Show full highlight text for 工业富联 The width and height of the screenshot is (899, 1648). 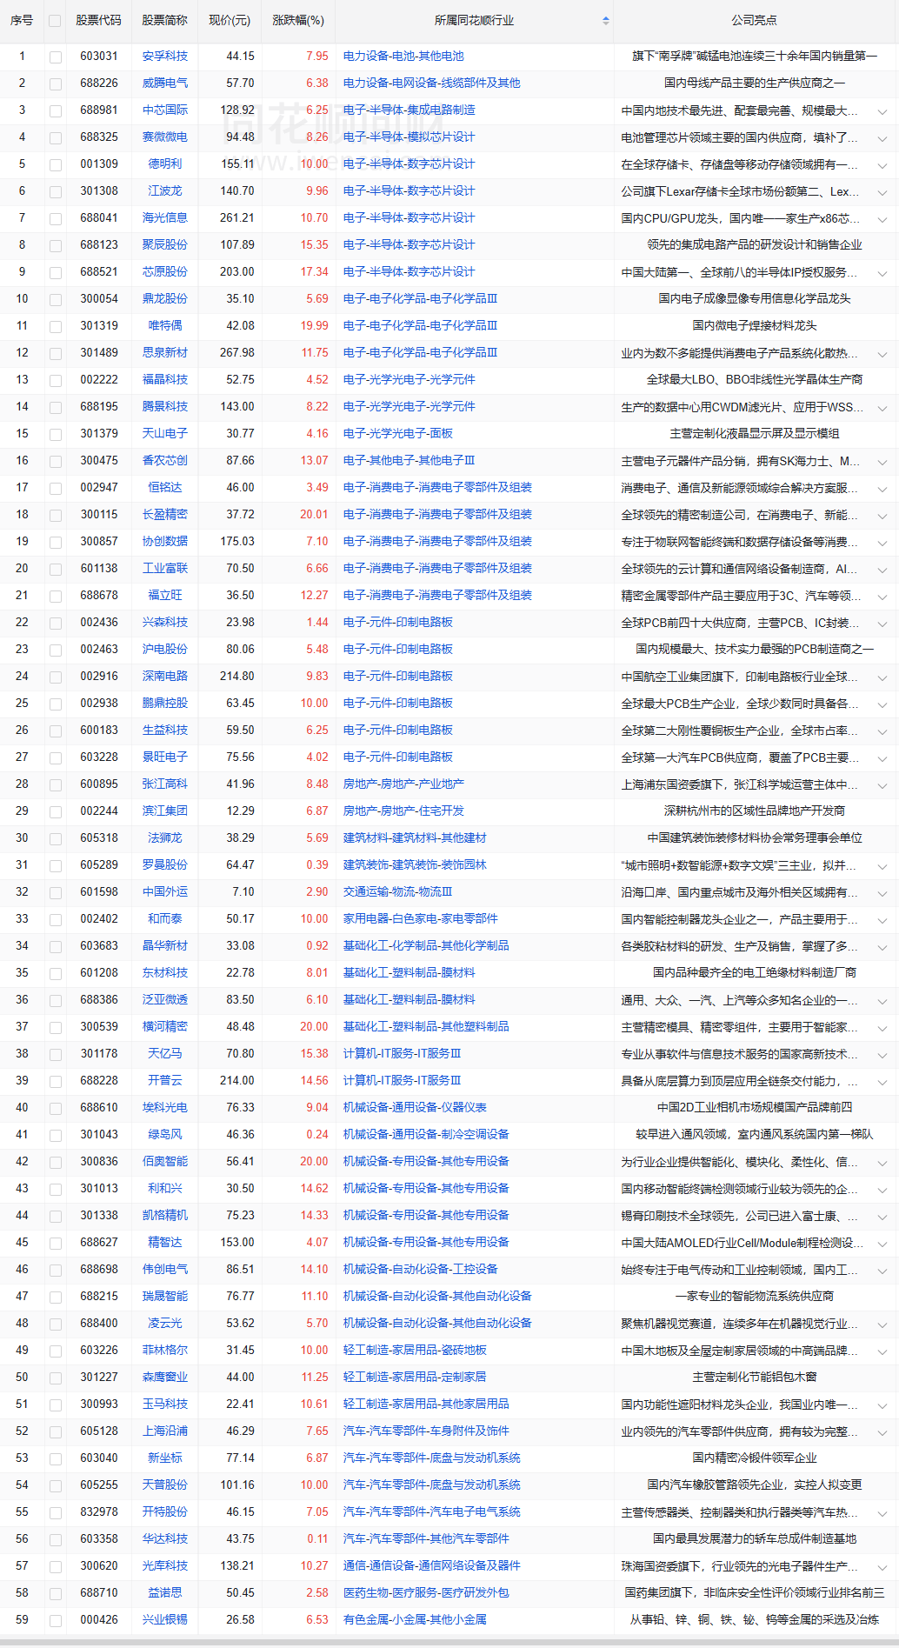click(882, 570)
